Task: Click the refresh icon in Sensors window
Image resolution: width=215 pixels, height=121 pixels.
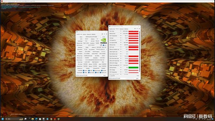Action: 137,29
